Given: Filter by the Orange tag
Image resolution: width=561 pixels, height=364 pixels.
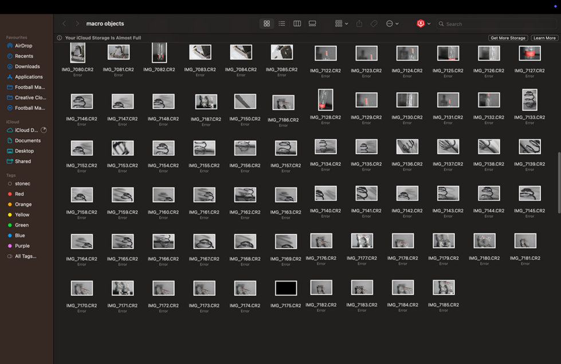Looking at the screenshot, I should tap(23, 204).
